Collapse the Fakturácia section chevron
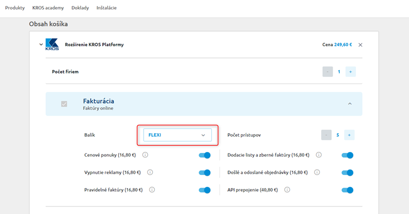This screenshot has width=409, height=214. (x=350, y=104)
